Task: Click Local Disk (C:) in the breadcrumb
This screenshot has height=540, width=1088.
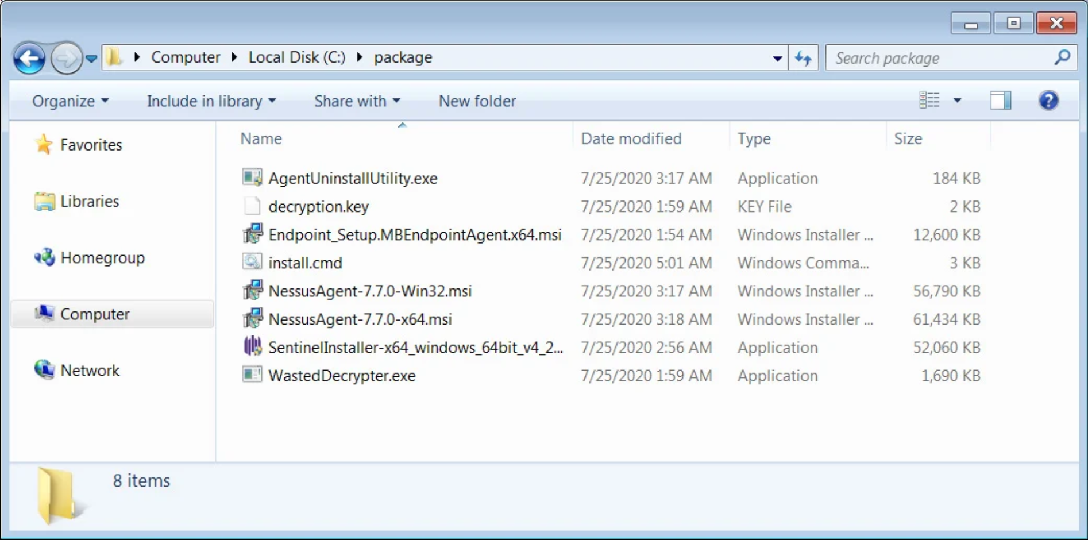Action: (x=296, y=57)
